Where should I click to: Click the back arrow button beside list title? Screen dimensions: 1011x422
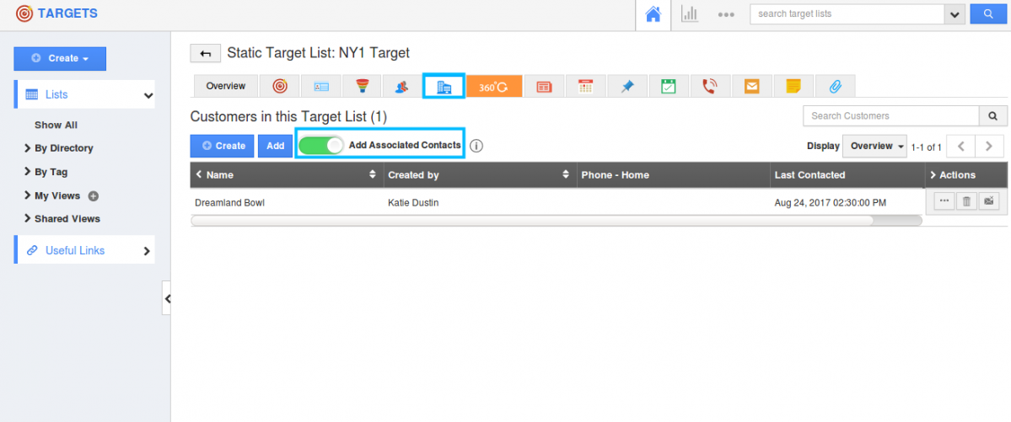click(x=206, y=53)
